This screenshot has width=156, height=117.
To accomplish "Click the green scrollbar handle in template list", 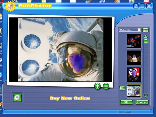I will [x=146, y=41].
